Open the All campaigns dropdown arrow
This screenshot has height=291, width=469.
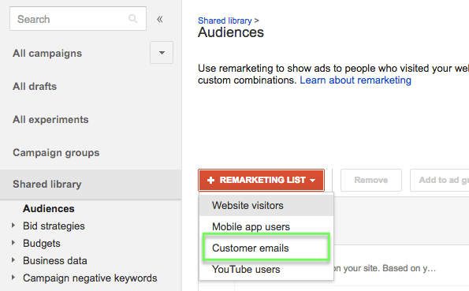click(162, 53)
